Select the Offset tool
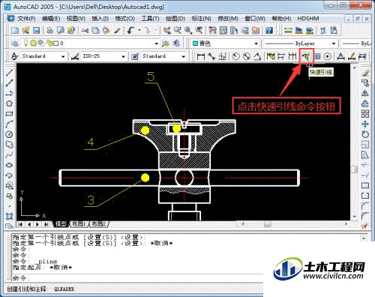 (365, 103)
